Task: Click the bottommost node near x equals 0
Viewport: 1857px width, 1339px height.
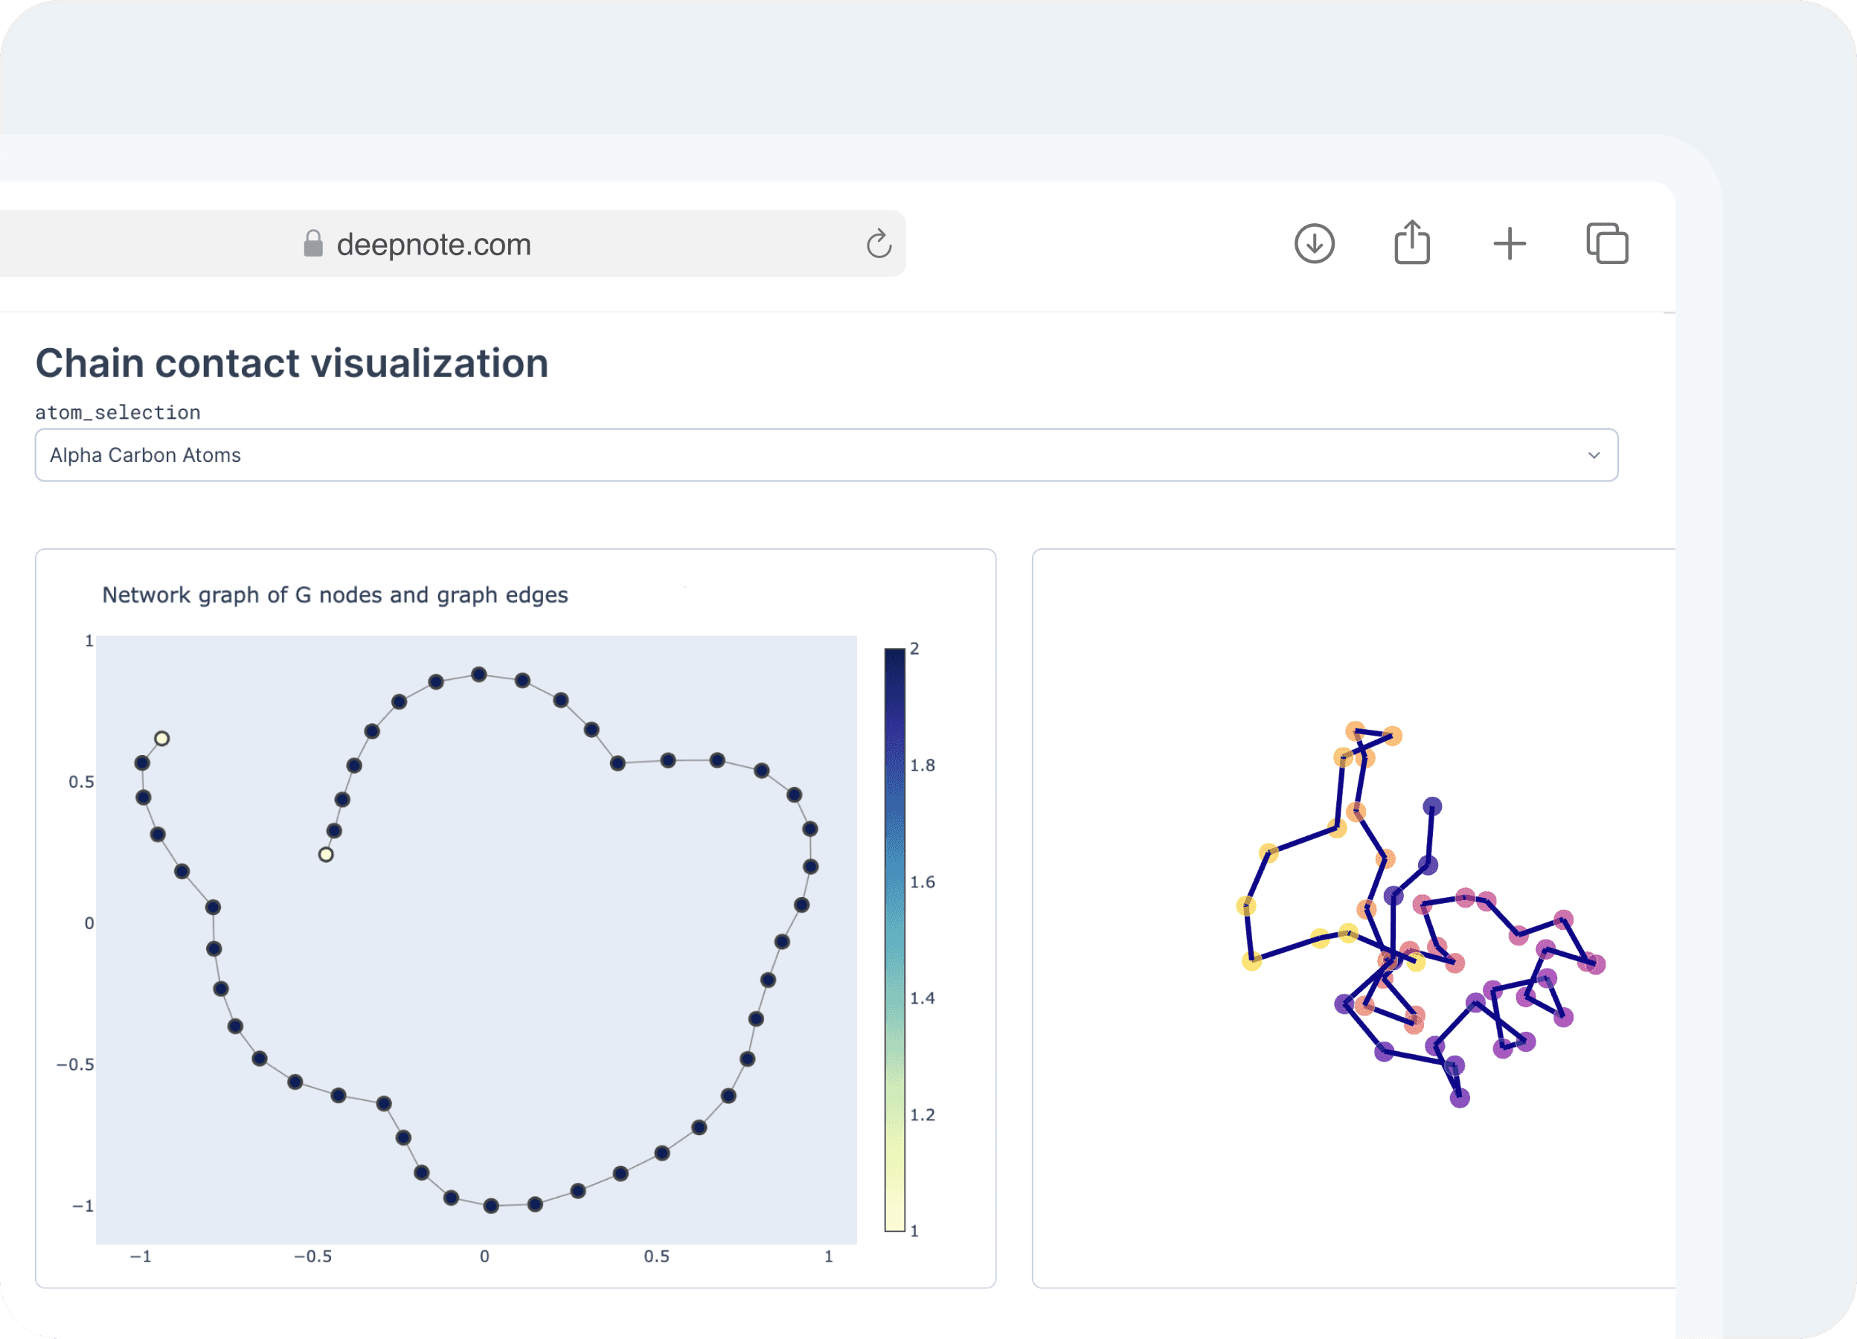Action: (491, 1206)
